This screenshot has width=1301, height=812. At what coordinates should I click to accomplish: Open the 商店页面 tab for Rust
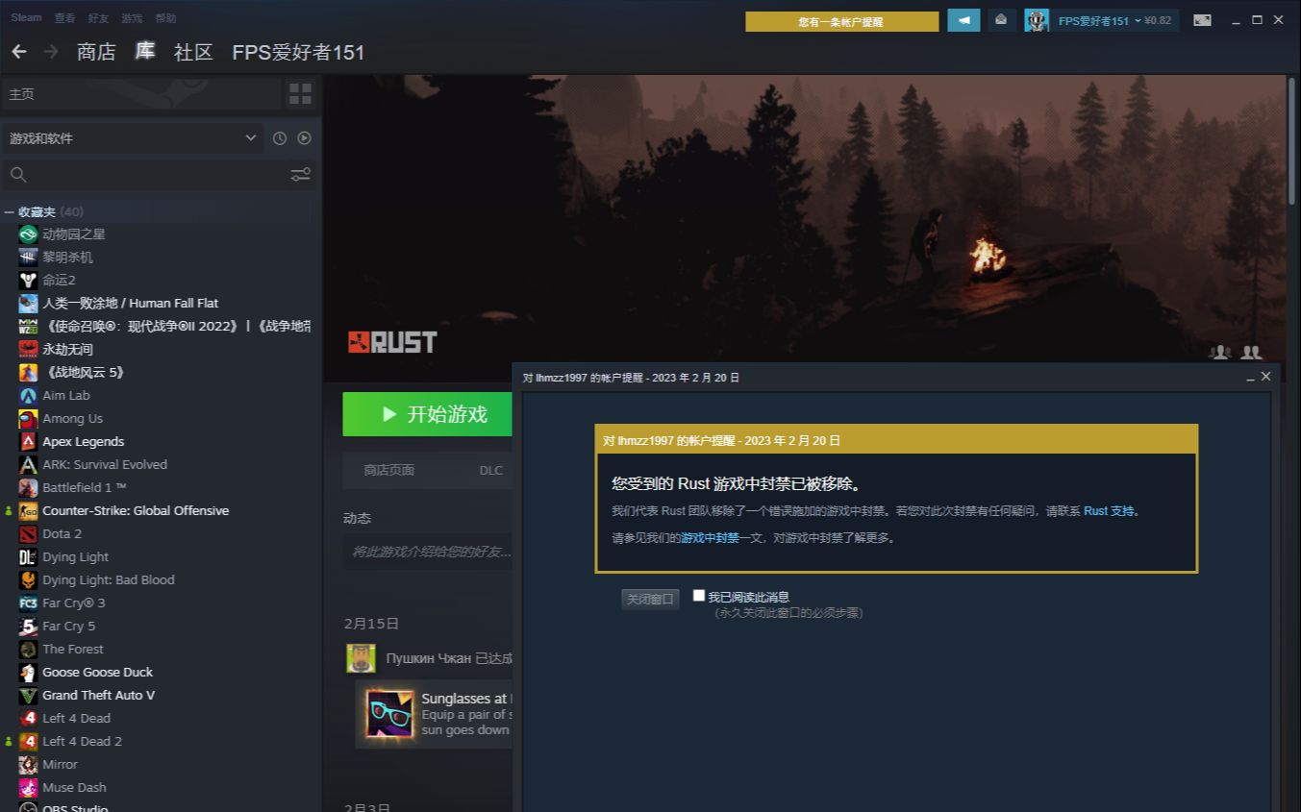click(x=388, y=470)
